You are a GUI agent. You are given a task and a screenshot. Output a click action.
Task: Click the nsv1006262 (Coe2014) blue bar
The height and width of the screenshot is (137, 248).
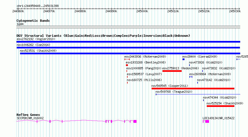click(128, 48)
